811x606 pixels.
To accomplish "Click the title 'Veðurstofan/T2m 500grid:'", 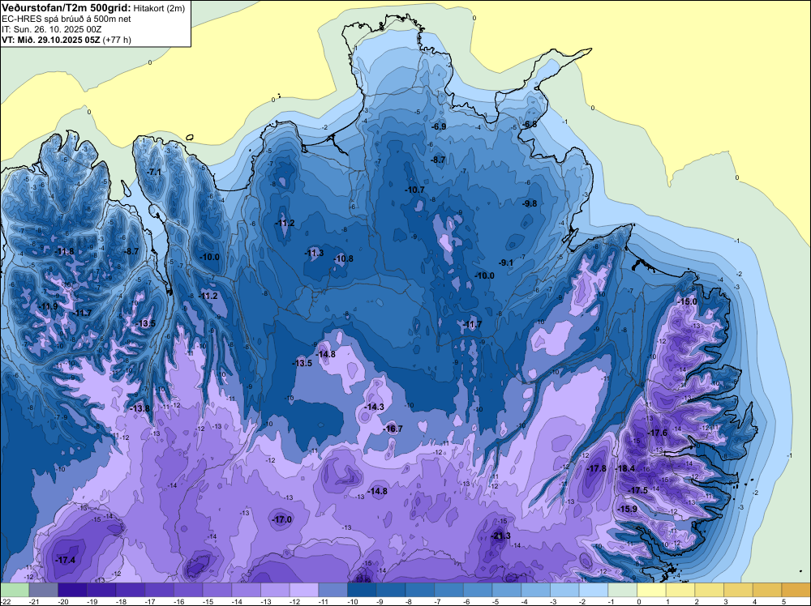I will point(67,8).
